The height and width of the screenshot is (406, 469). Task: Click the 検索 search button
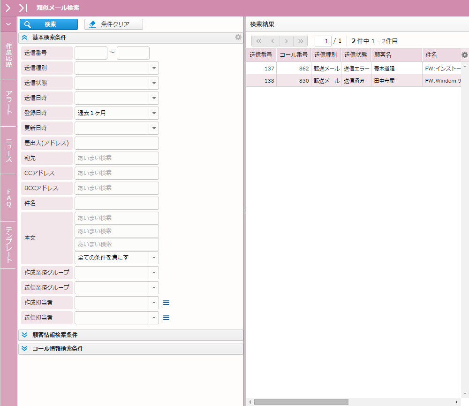pyautogui.click(x=49, y=24)
